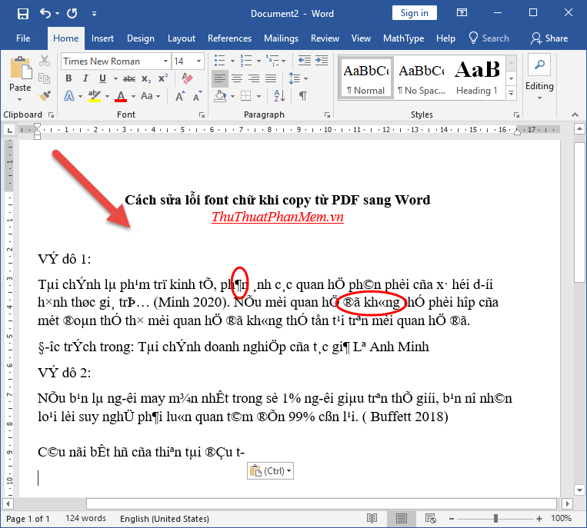Switch to Read Mode view
This screenshot has width=587, height=528.
(x=372, y=518)
